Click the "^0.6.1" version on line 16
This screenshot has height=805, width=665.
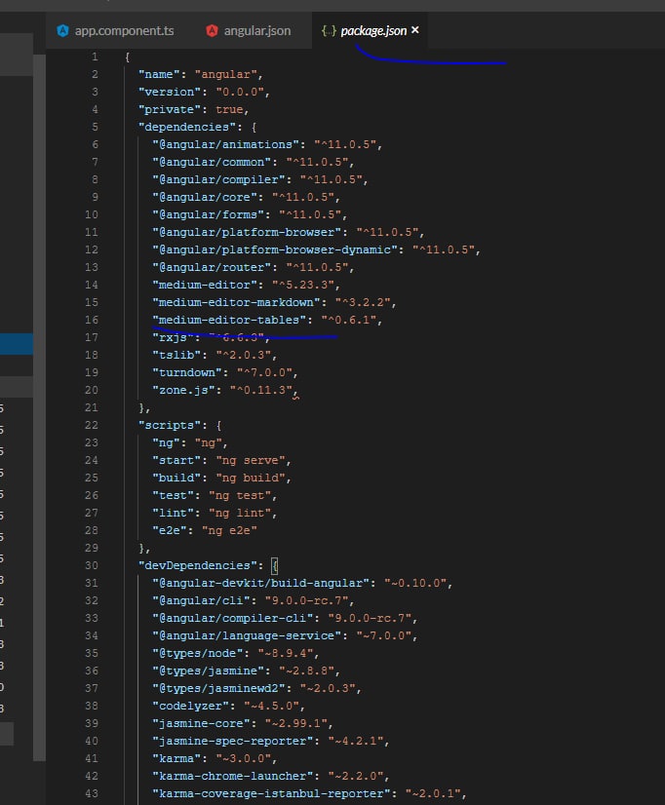click(x=349, y=320)
